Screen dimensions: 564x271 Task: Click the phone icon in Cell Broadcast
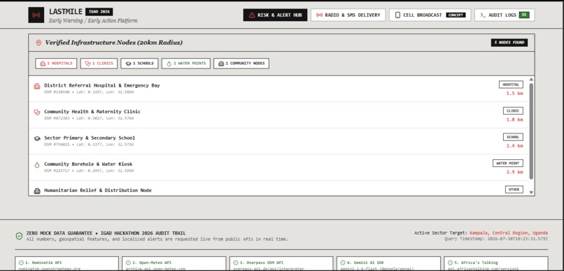pyautogui.click(x=397, y=15)
